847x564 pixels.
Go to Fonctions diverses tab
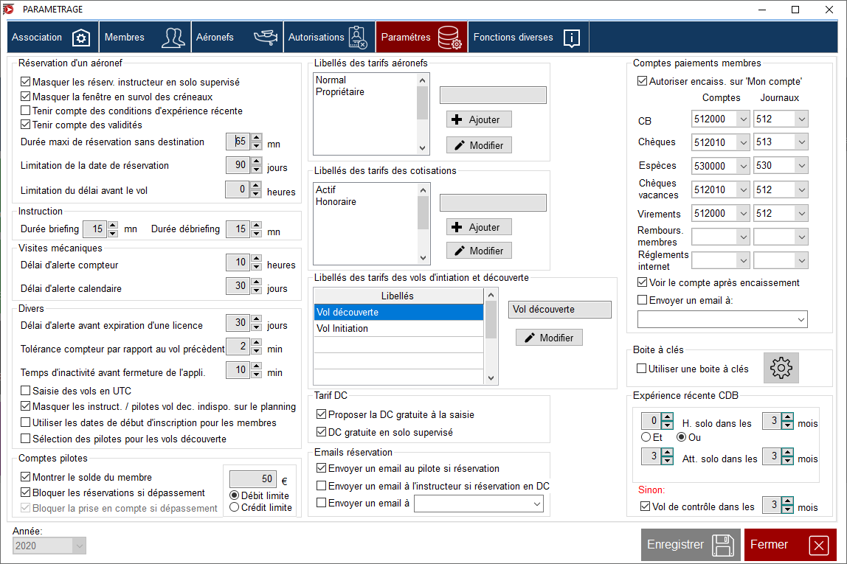(x=528, y=38)
